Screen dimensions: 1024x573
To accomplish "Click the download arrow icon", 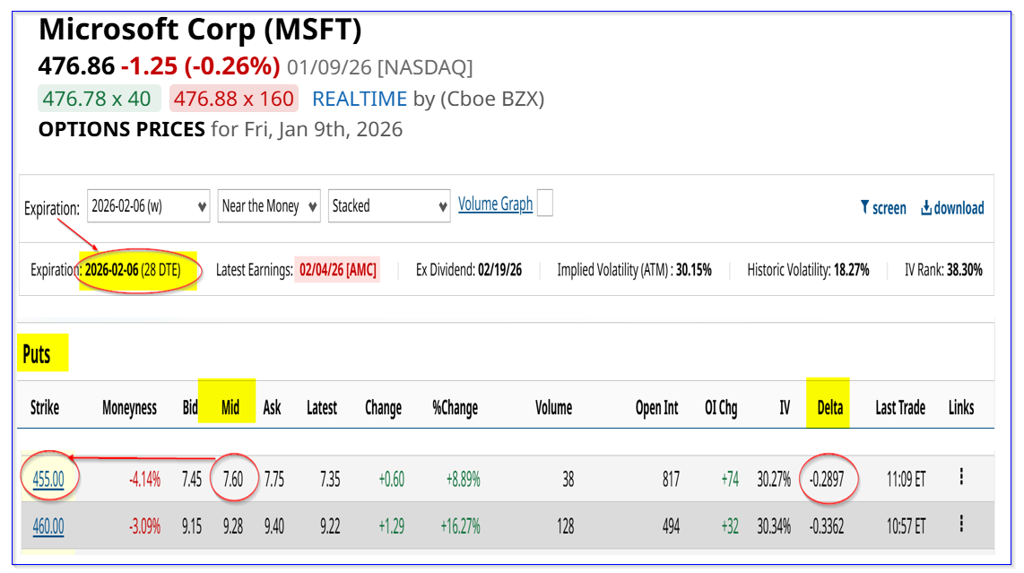I will (926, 208).
